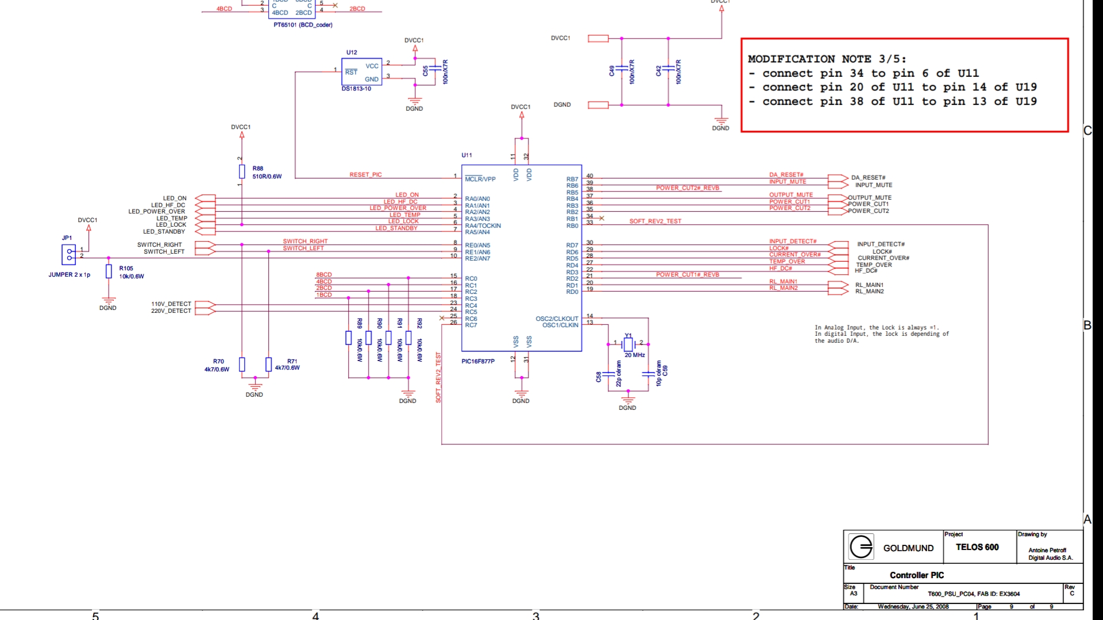This screenshot has height=620, width=1103.
Task: Click the POWER_CUT2#_REVB net label
Action: pos(688,188)
